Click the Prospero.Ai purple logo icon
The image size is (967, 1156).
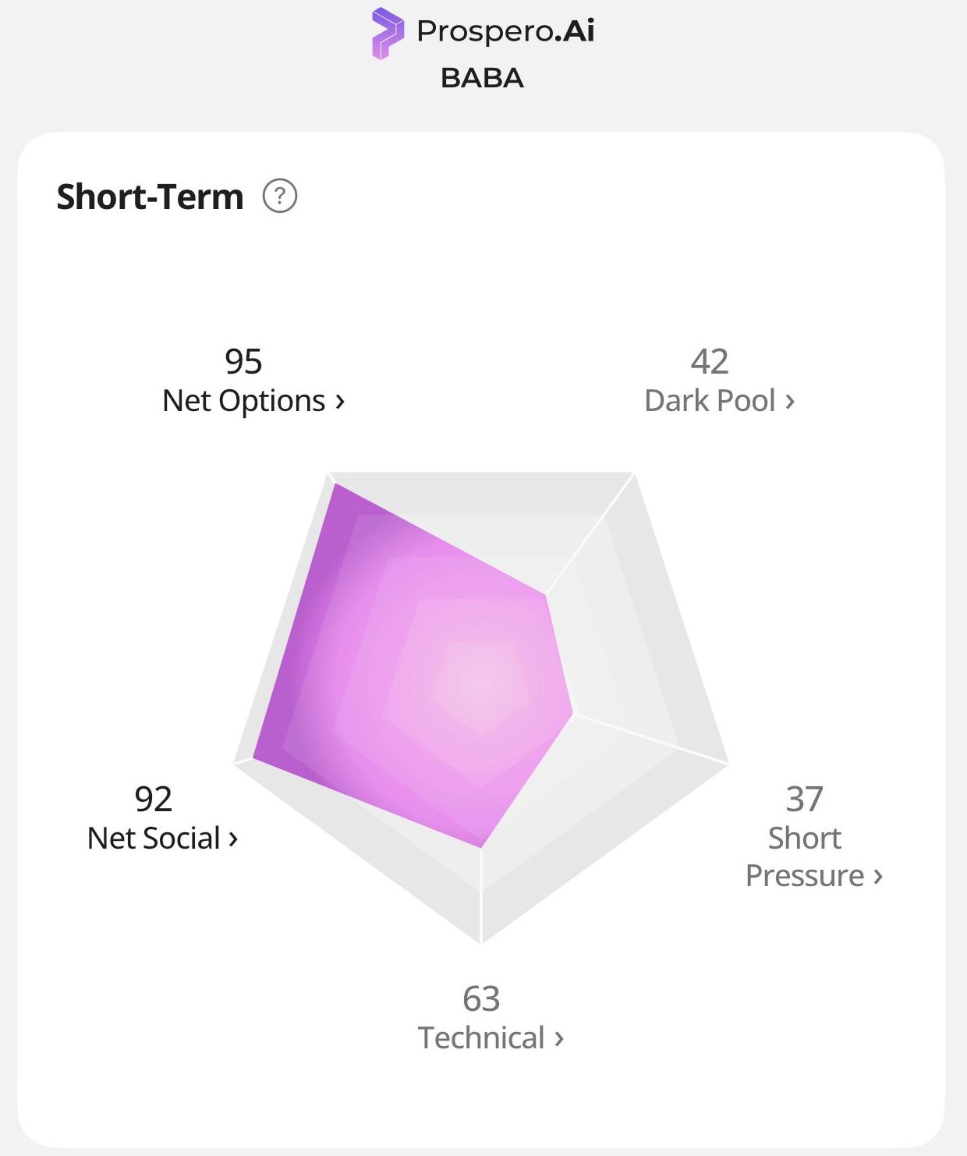(388, 34)
